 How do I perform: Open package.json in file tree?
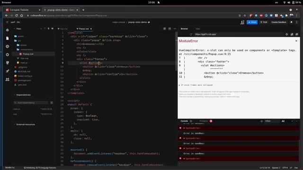[x=24, y=80]
